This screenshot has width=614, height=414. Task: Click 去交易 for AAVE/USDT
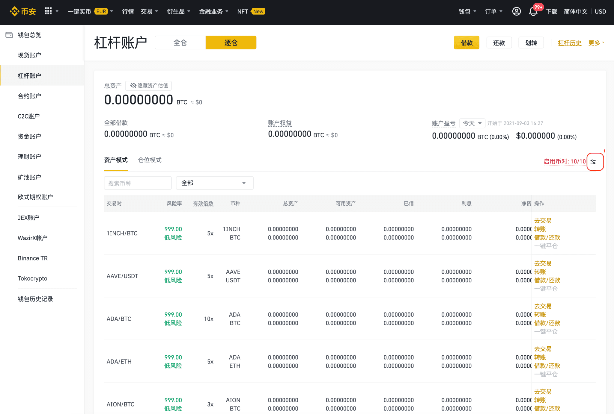(543, 263)
